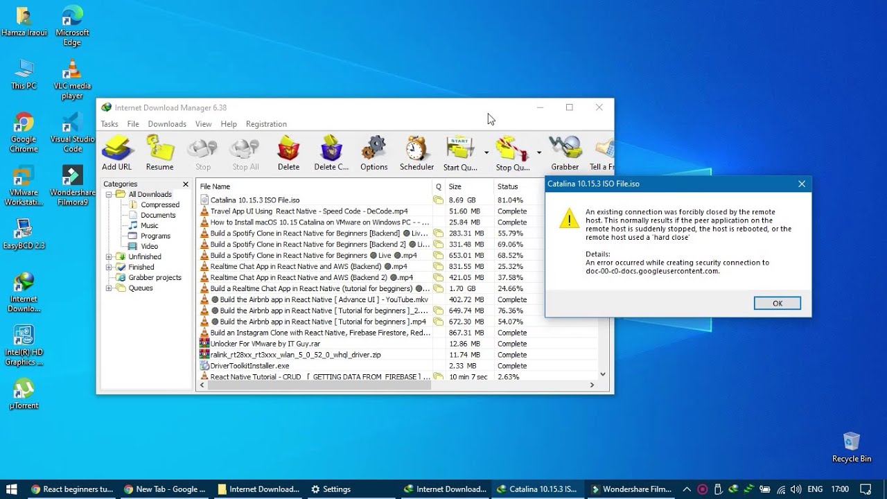The image size is (887, 499).
Task: Click the Resume toolbar icon
Action: click(x=159, y=153)
